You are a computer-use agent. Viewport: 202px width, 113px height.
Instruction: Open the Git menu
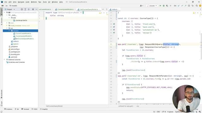tap(49, 2)
